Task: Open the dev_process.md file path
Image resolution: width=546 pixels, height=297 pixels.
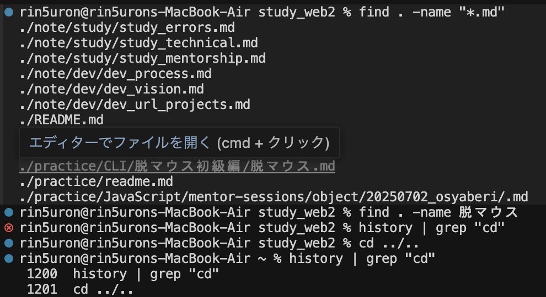Action: [x=115, y=73]
